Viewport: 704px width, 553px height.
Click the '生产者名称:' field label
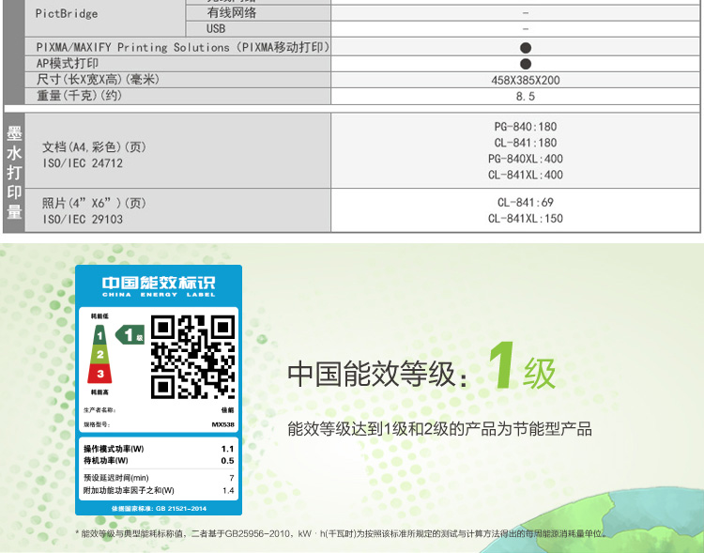point(99,410)
